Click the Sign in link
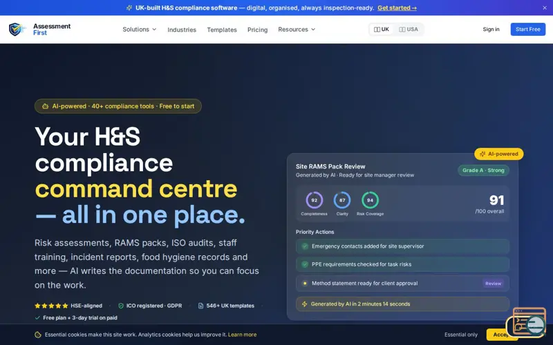The image size is (553, 345). 491,29
